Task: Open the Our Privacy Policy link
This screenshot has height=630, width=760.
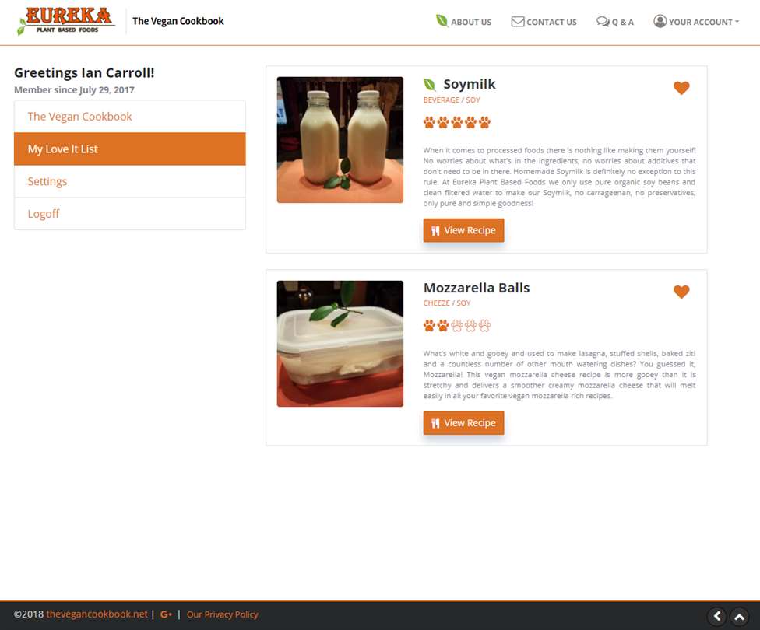Action: 223,614
